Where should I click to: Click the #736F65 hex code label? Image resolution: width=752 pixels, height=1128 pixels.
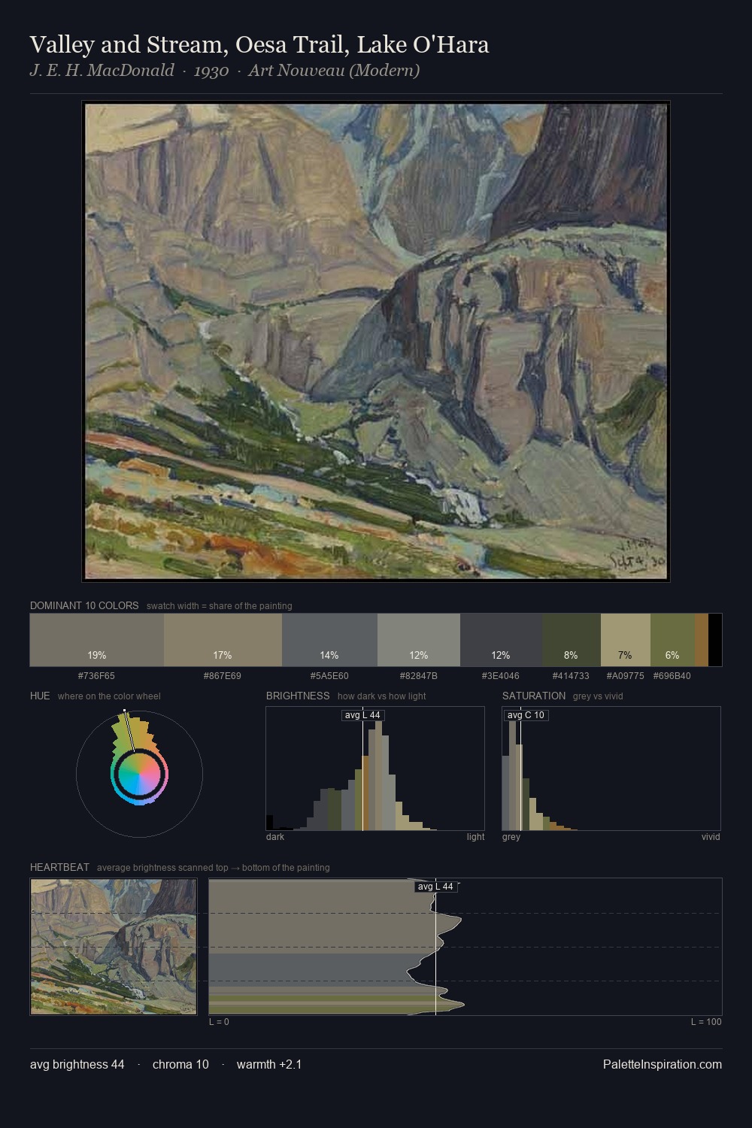[x=96, y=676]
